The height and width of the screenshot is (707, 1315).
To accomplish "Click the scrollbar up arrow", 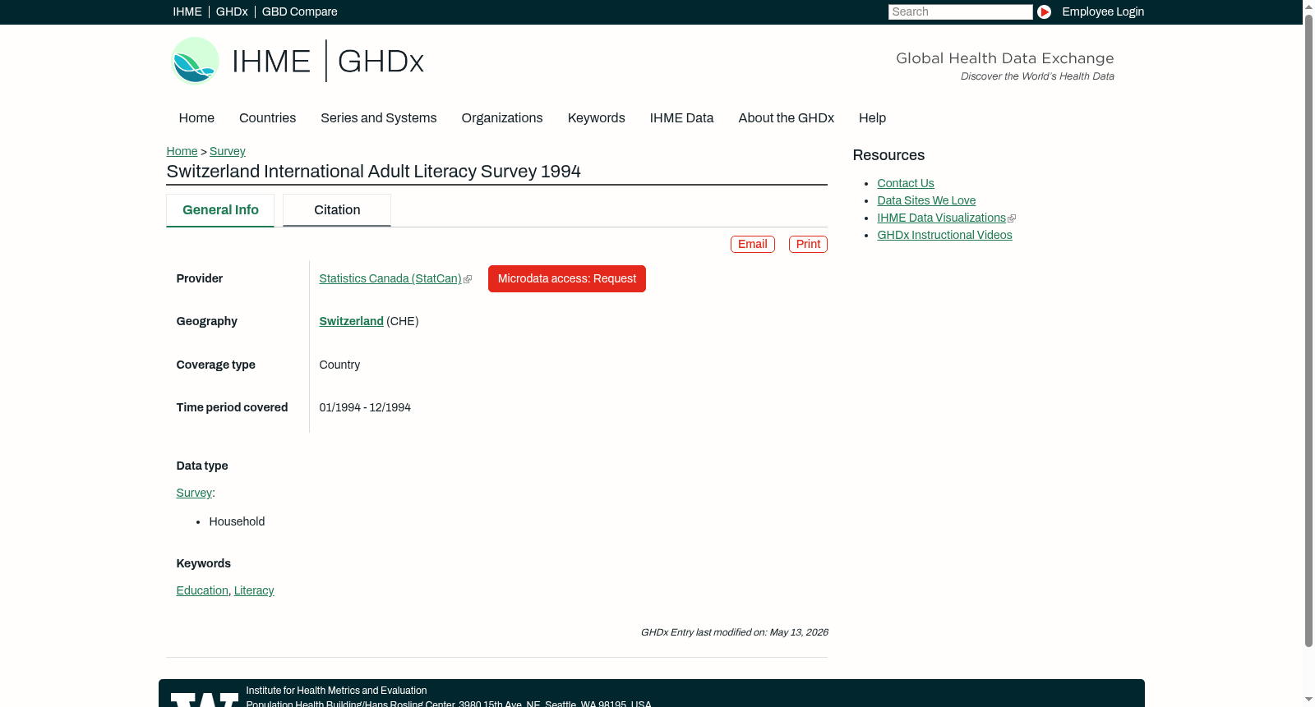I will tap(1308, 6).
